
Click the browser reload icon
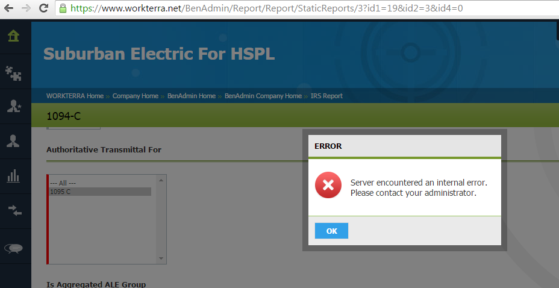tap(44, 8)
